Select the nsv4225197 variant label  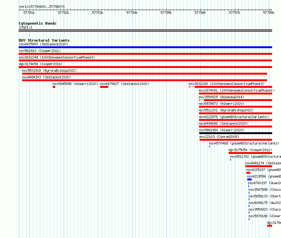click(x=263, y=170)
